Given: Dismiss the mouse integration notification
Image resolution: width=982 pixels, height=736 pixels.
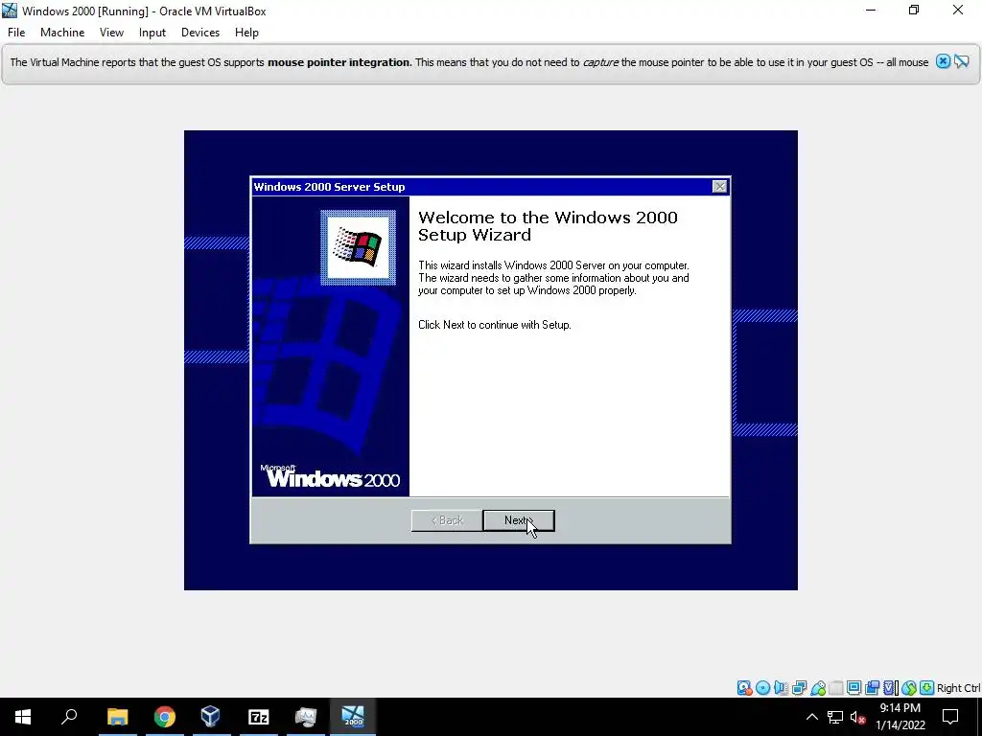Looking at the screenshot, I should [944, 61].
